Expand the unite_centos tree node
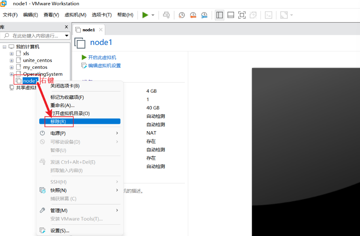 [11, 61]
